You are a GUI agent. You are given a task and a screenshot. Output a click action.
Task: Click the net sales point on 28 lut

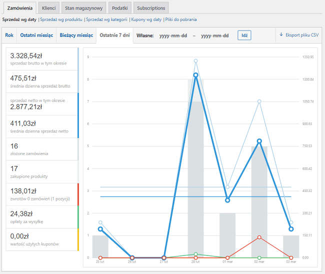coord(195,75)
